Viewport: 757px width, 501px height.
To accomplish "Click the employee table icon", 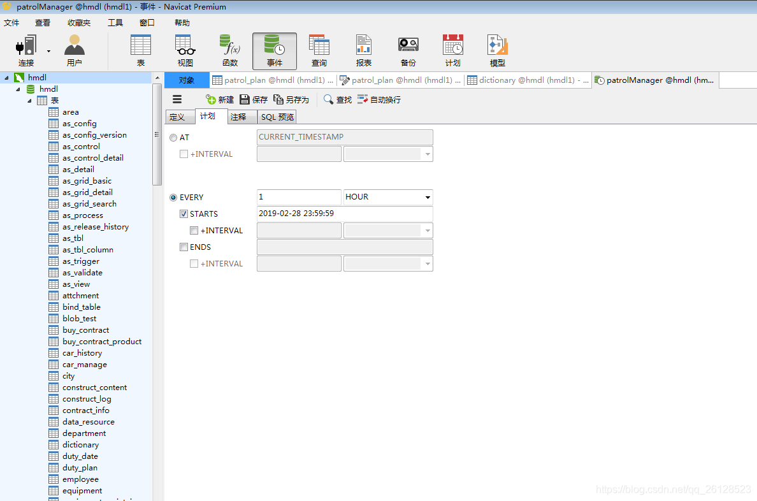I will (x=54, y=479).
